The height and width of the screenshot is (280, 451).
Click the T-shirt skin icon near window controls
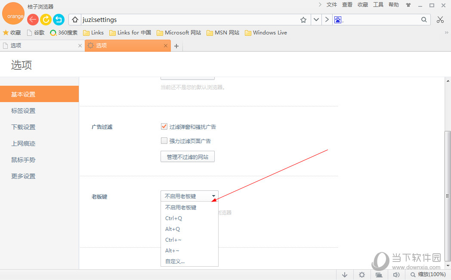[x=407, y=5]
